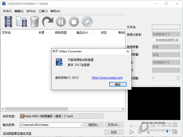Open the 文件(F) menu
The image size is (183, 137).
tap(7, 11)
